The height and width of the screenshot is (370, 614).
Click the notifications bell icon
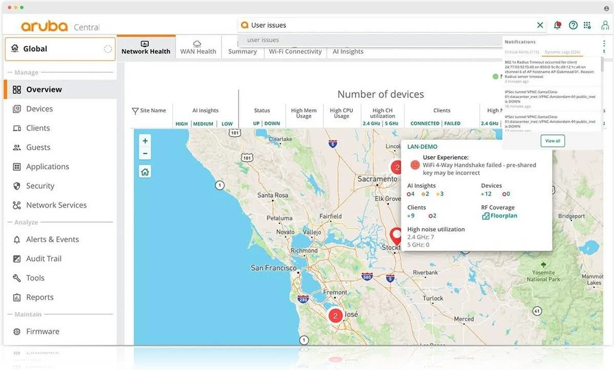557,25
